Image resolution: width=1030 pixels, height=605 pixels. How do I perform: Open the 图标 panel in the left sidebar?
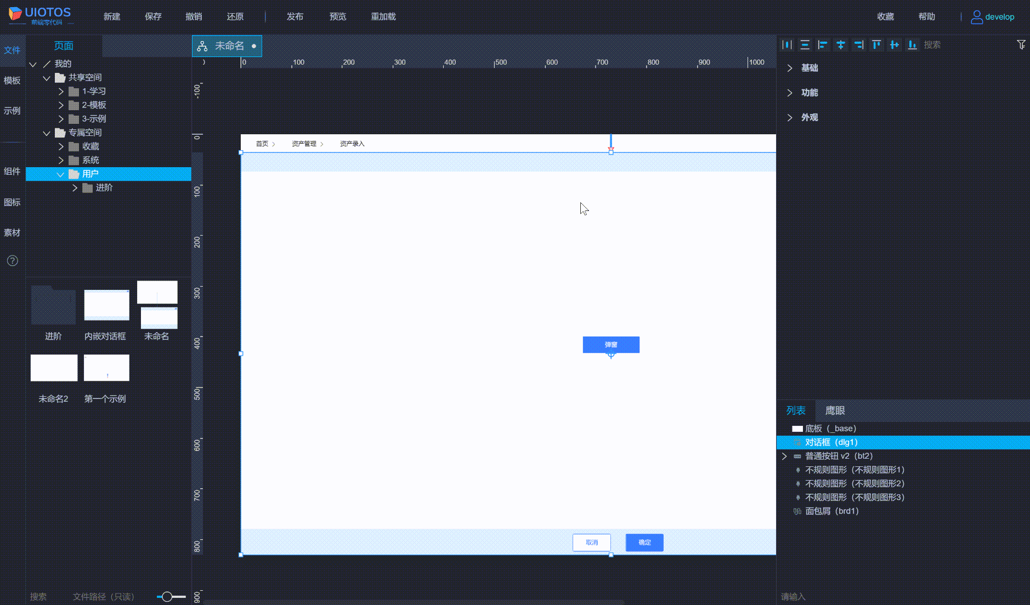click(x=12, y=202)
